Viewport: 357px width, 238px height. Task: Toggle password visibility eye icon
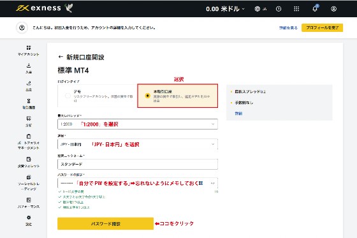pos(213,183)
